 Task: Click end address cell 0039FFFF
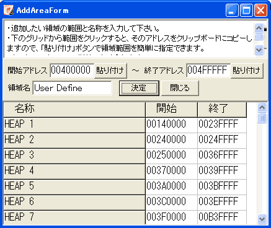[x=222, y=172]
